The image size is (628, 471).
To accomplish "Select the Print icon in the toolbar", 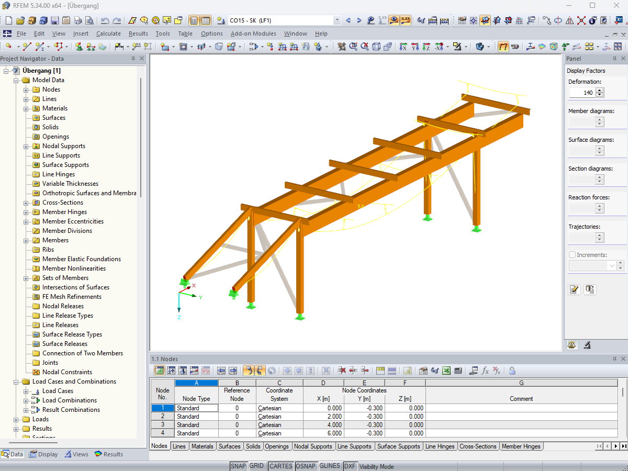I will pos(78,20).
